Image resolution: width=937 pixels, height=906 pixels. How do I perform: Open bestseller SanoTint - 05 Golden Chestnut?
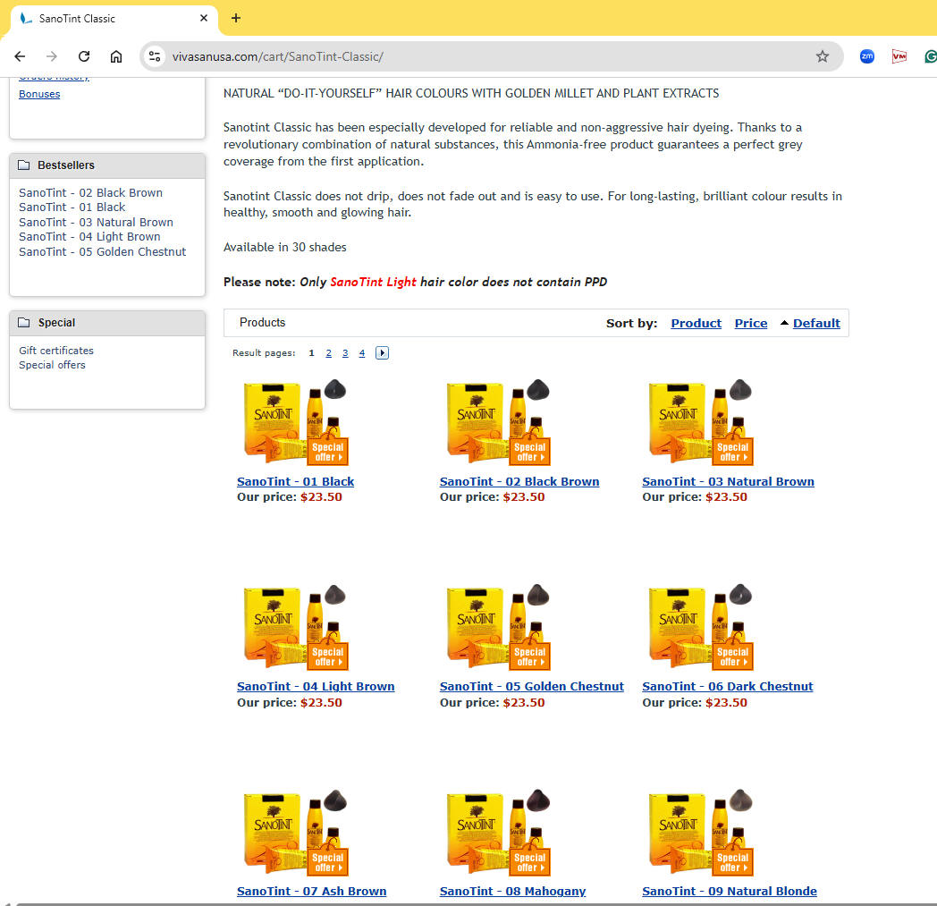click(102, 251)
